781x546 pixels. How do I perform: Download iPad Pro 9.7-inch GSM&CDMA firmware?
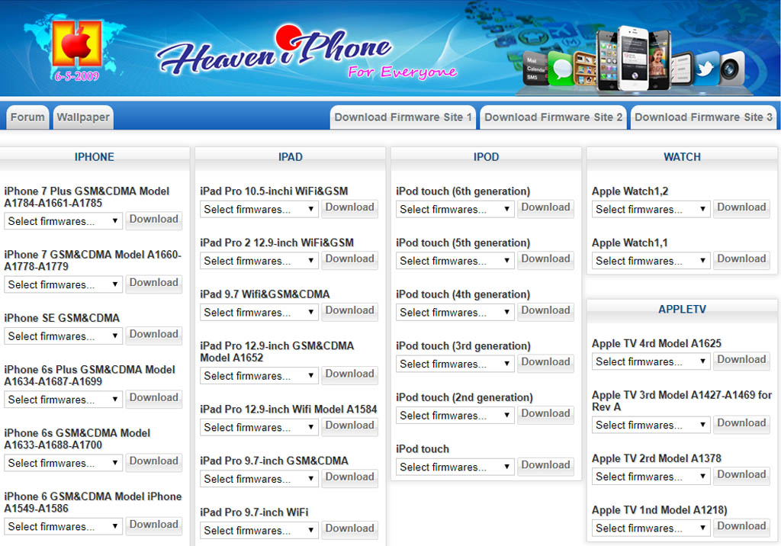[x=349, y=477]
